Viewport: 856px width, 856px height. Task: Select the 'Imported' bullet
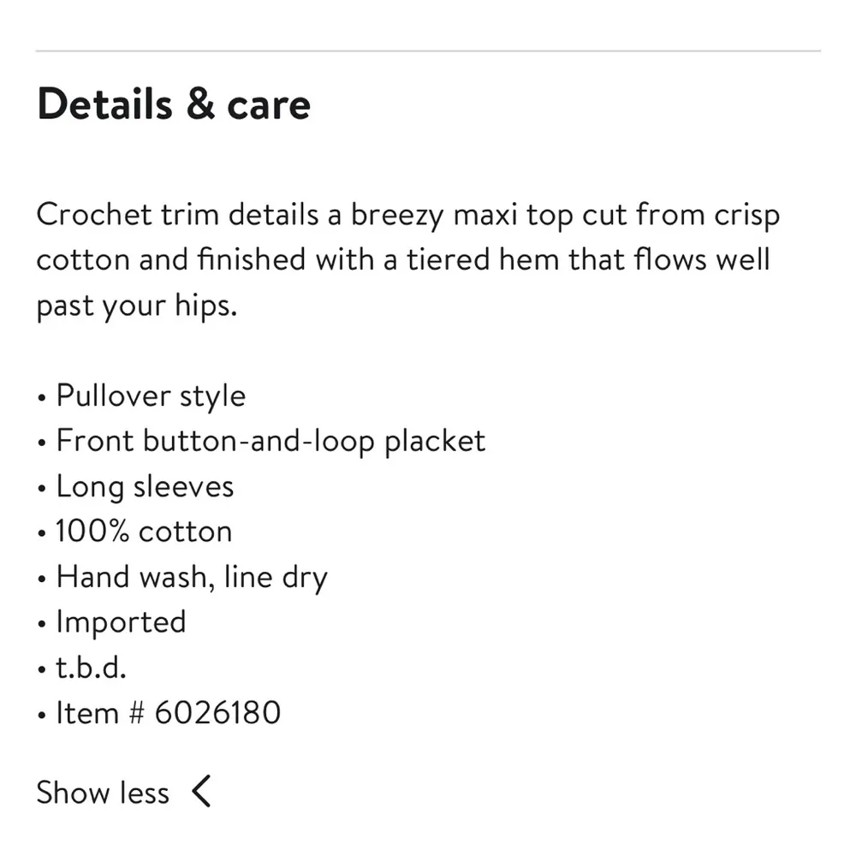coord(121,621)
